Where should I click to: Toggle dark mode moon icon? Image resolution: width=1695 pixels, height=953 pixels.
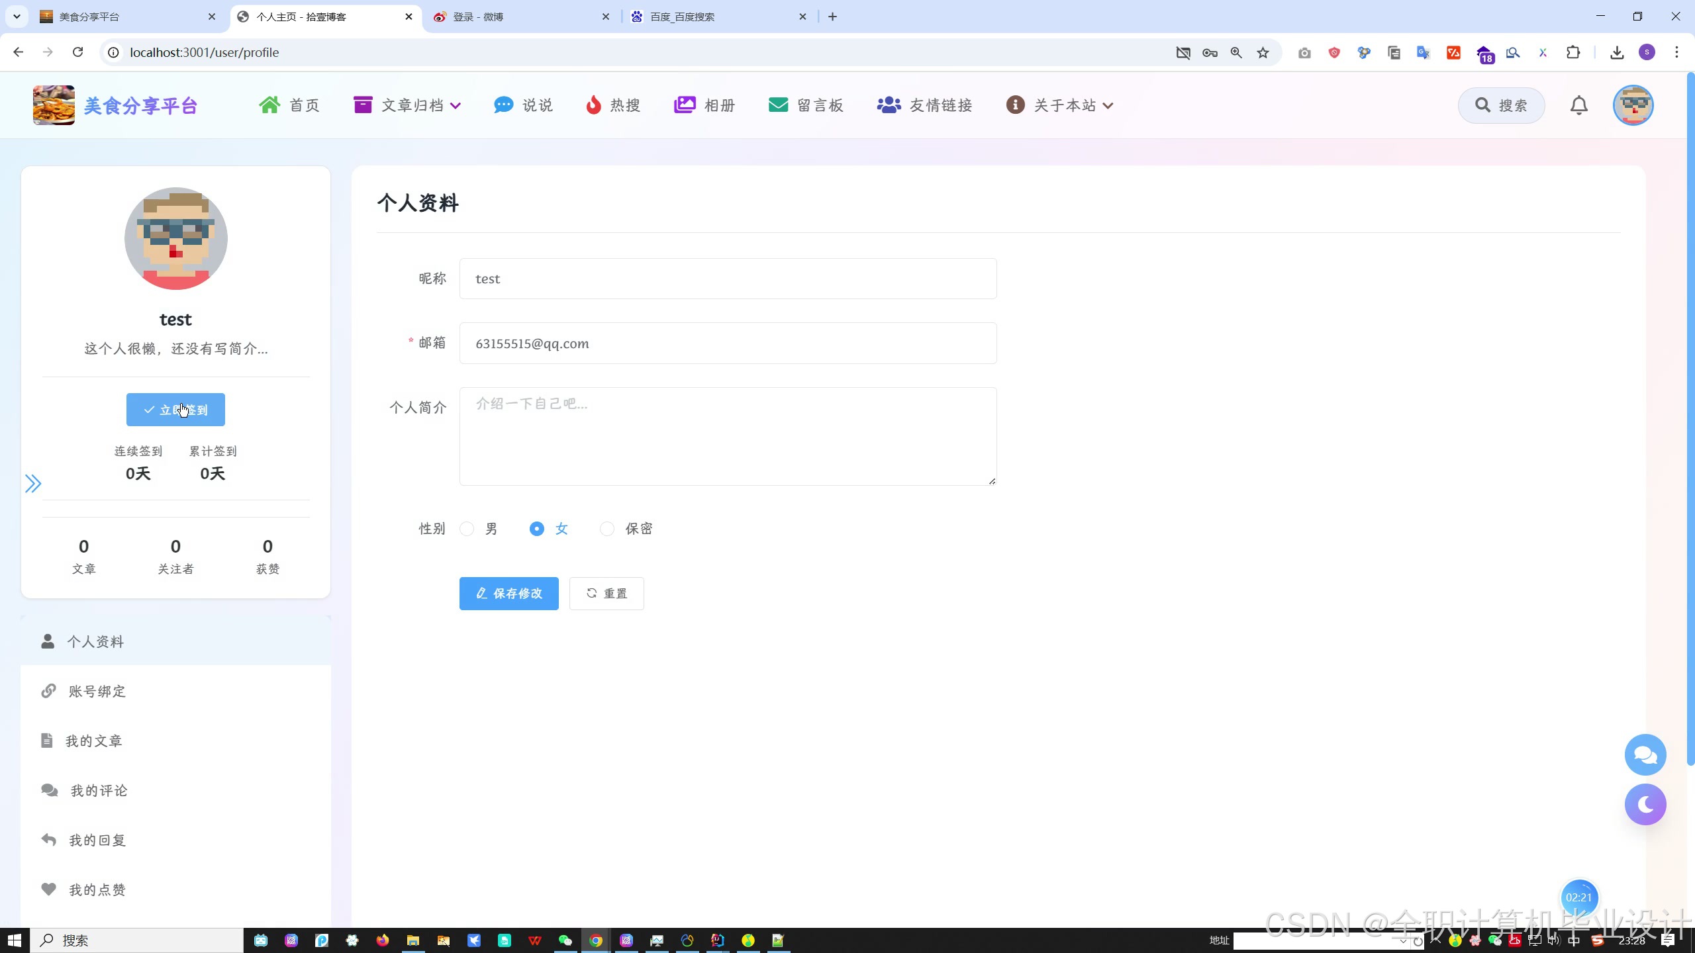pos(1645,804)
